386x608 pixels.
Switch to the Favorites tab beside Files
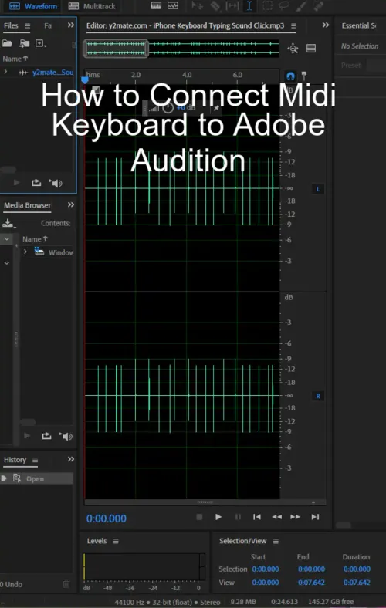click(x=48, y=25)
